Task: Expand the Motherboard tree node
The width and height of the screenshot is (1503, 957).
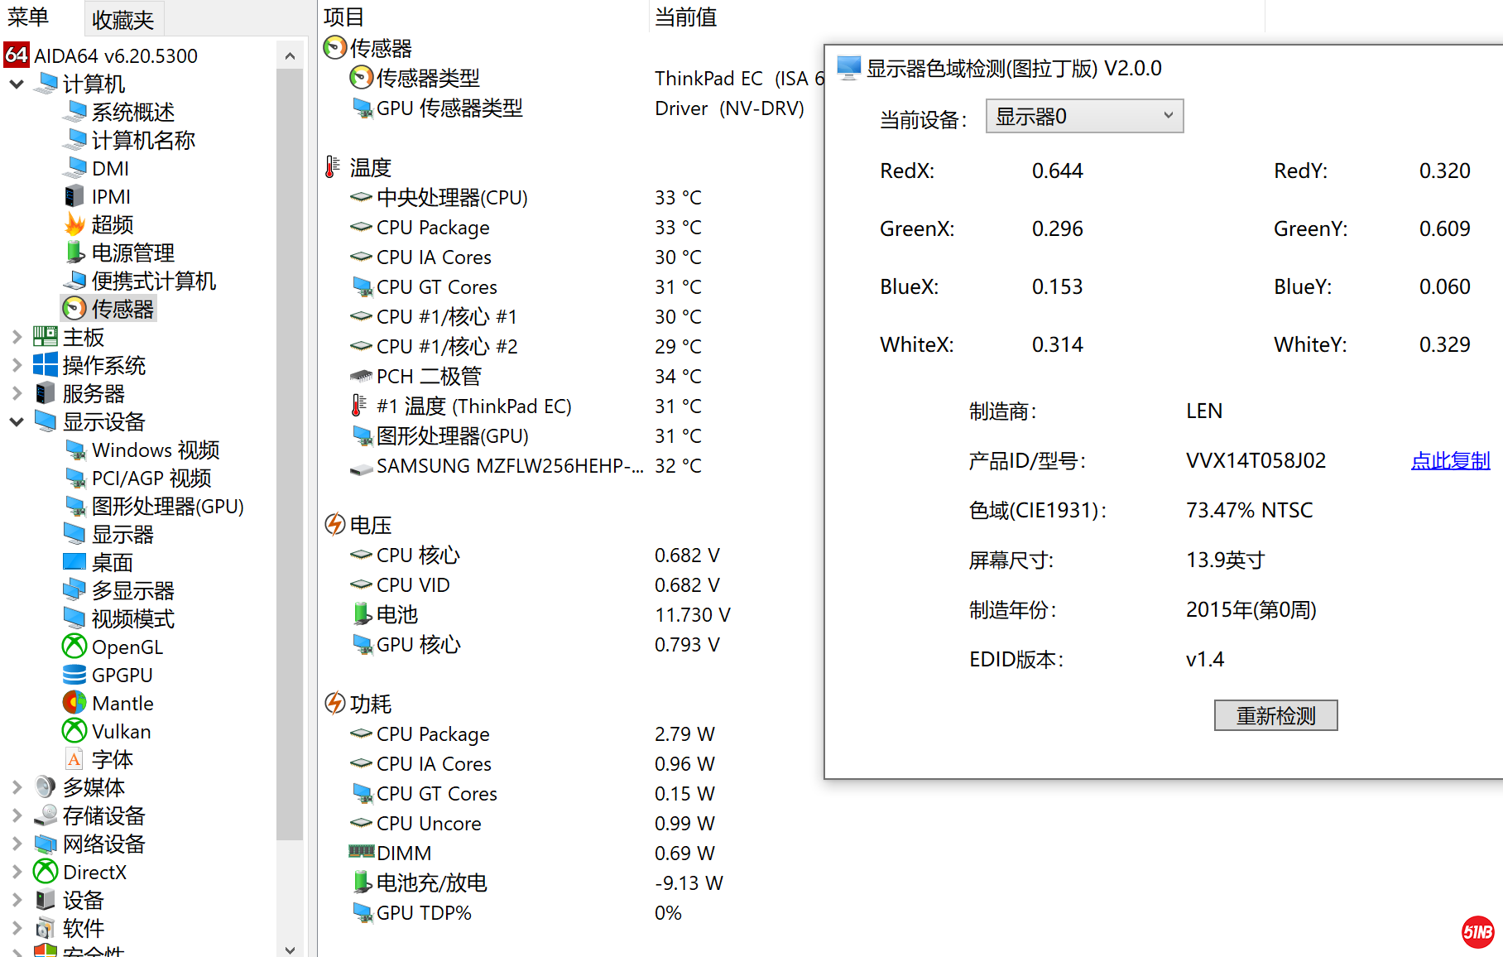Action: [x=17, y=337]
